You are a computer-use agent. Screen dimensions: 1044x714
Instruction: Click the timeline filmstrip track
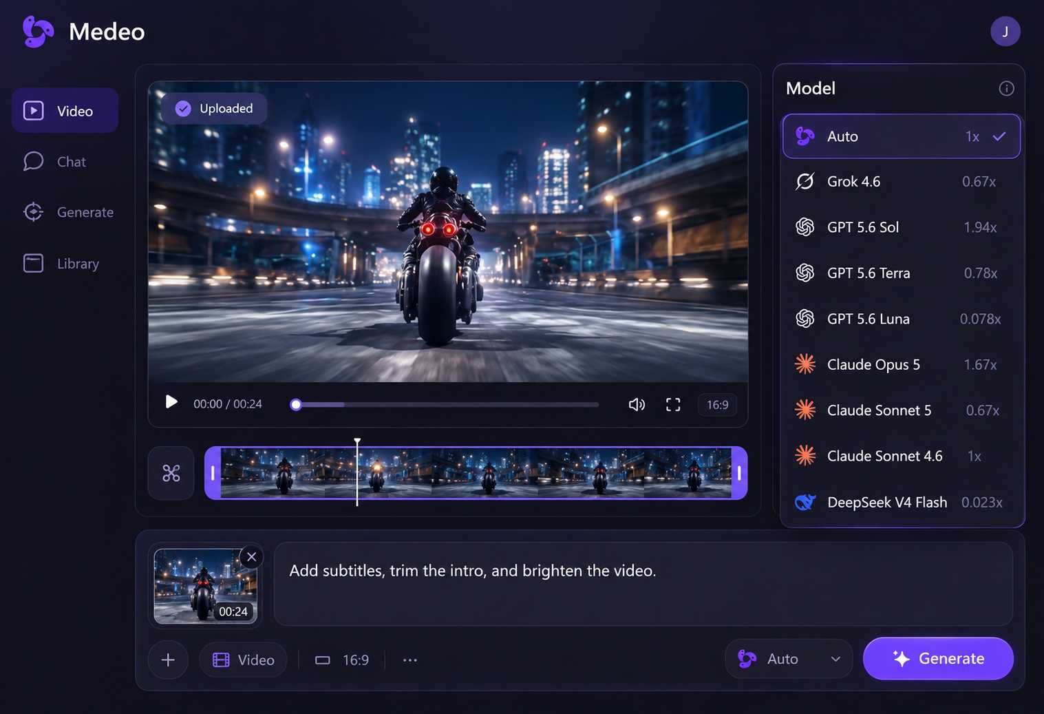pyautogui.click(x=476, y=473)
